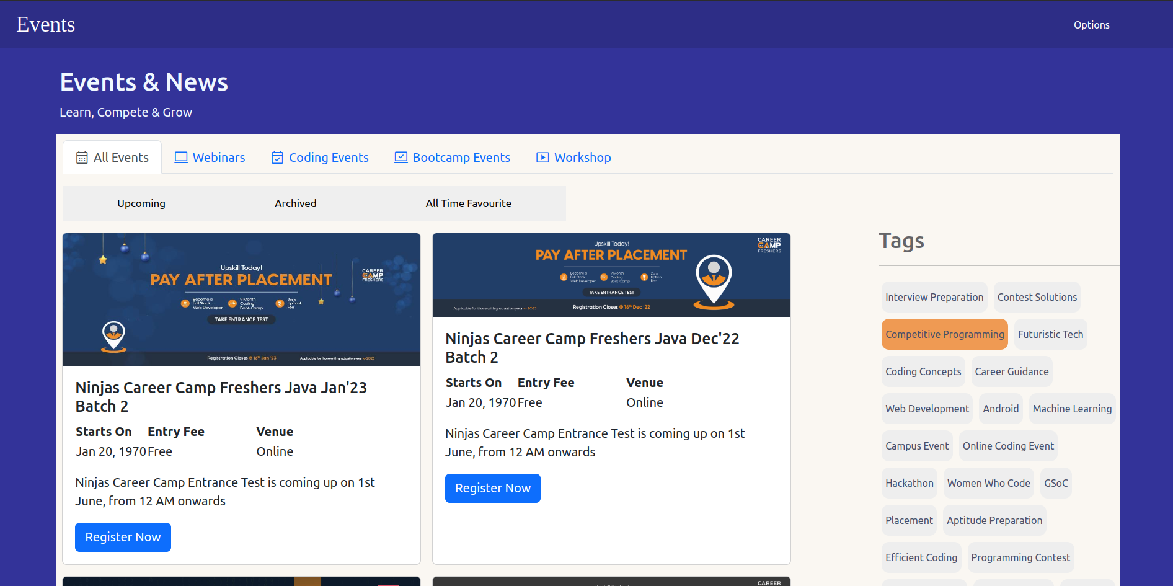Screen dimensions: 1173x586
Task: Select the Women Who Code tag
Action: [989, 483]
